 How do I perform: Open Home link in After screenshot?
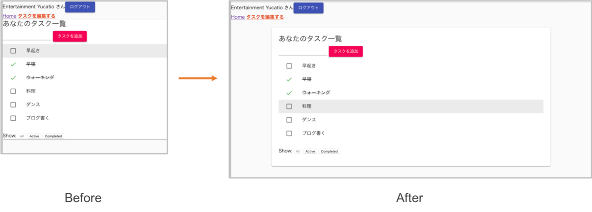pyautogui.click(x=238, y=17)
